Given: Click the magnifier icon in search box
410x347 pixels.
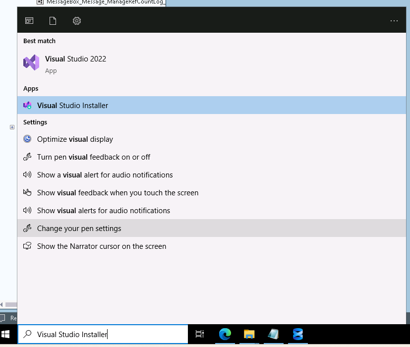Looking at the screenshot, I should 27,334.
